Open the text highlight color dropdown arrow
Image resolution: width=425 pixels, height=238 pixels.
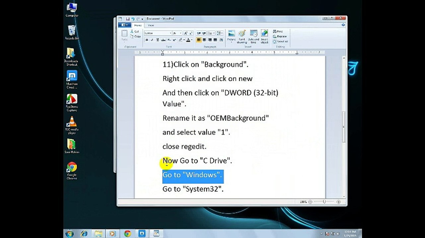click(184, 40)
